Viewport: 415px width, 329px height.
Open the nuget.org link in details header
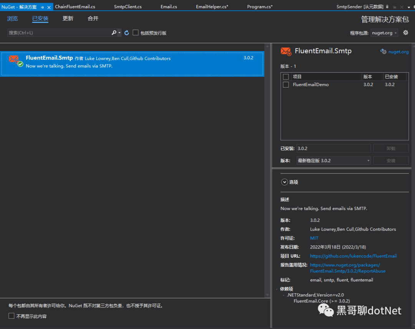398,51
